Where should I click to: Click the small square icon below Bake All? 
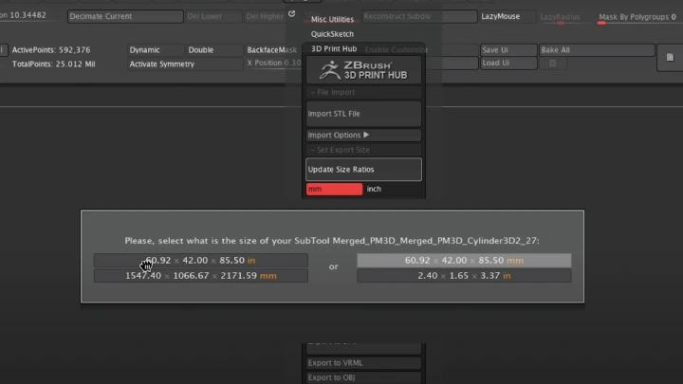coord(553,64)
